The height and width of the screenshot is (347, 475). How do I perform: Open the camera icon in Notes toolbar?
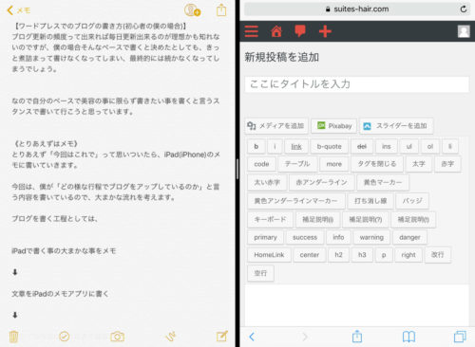pos(117,337)
